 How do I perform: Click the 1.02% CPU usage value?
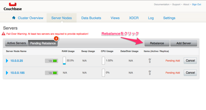click(x=109, y=61)
